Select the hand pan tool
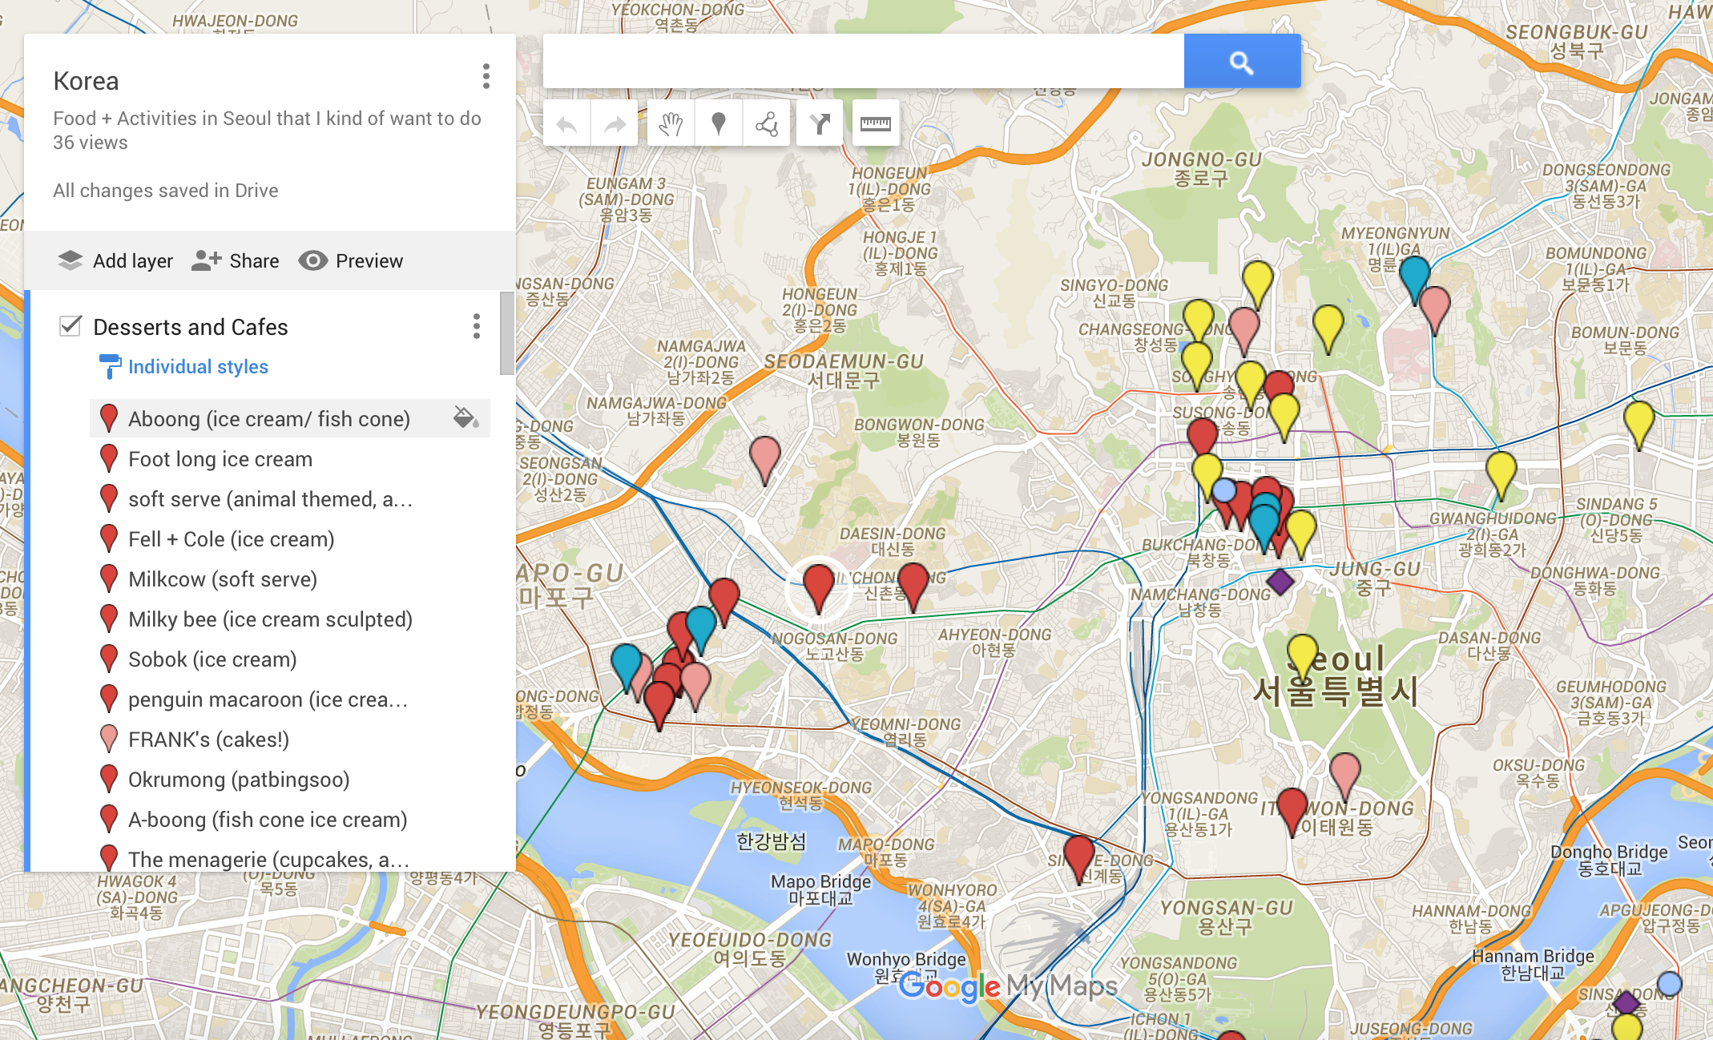Viewport: 1713px width, 1040px height. [x=670, y=123]
